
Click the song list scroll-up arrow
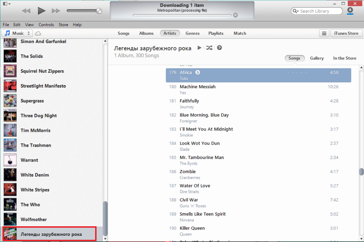click(361, 68)
